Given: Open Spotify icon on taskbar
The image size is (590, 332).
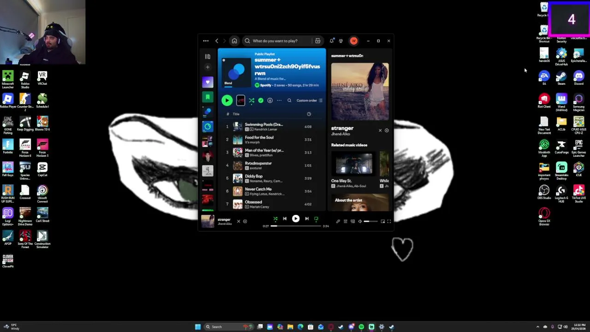Looking at the screenshot, I should (x=361, y=327).
